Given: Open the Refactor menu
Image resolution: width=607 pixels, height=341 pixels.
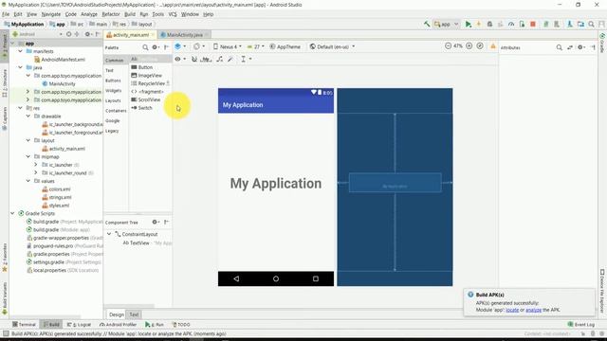Looking at the screenshot, I should coord(111,14).
